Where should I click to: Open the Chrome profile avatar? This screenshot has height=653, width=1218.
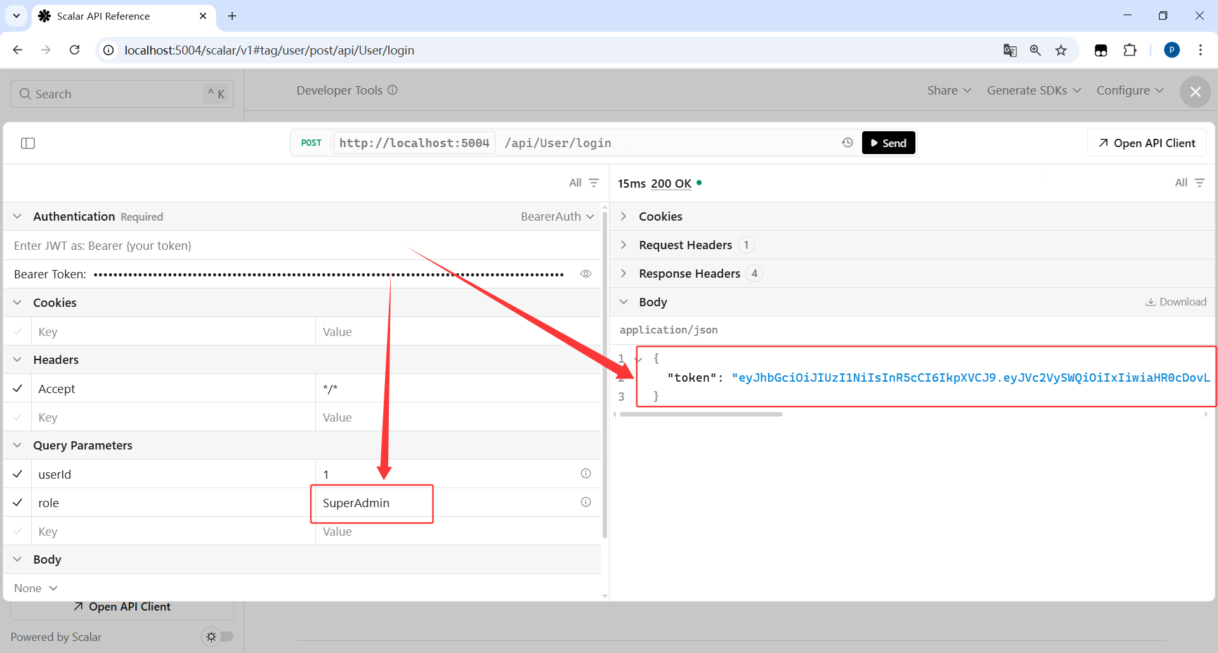point(1172,50)
